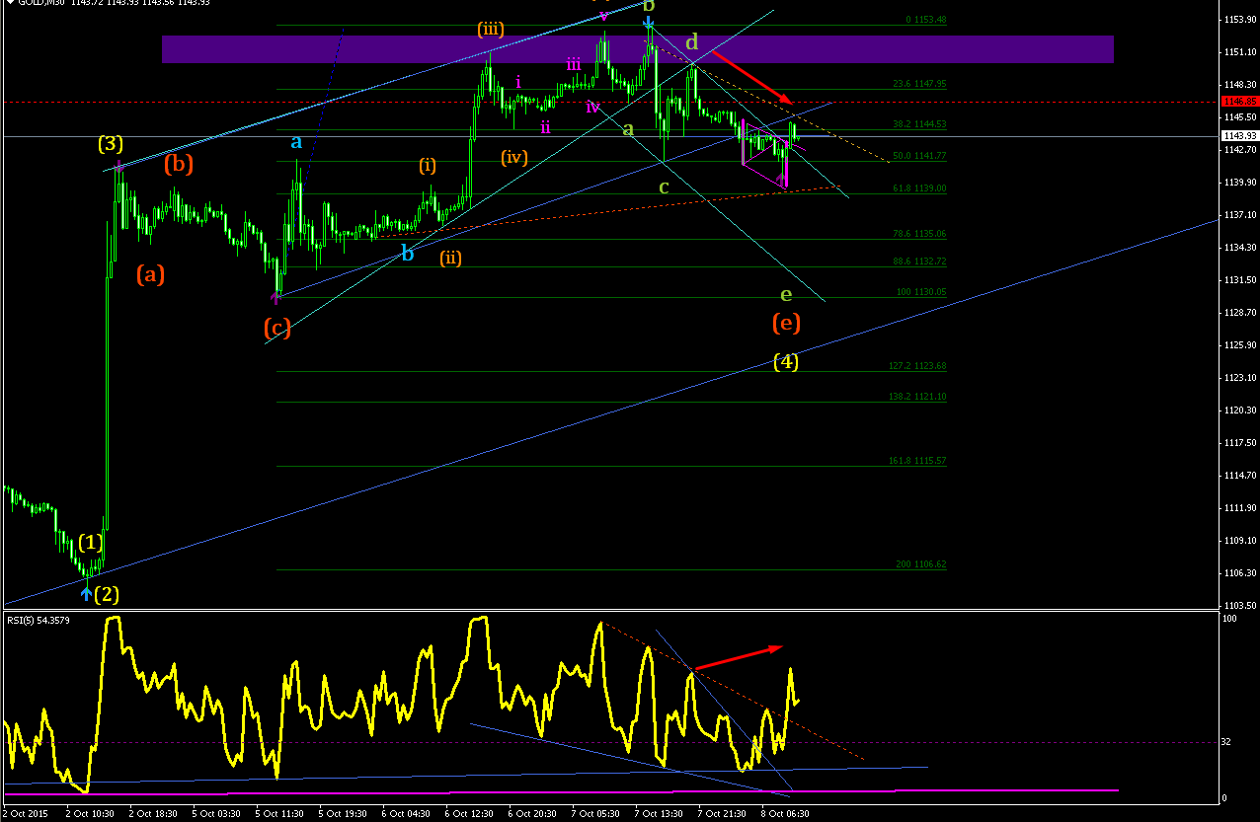Select the orange (ii) sub-wave label

coord(450,258)
